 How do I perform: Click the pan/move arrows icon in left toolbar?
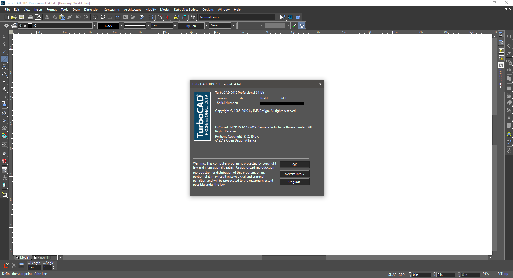click(4, 144)
